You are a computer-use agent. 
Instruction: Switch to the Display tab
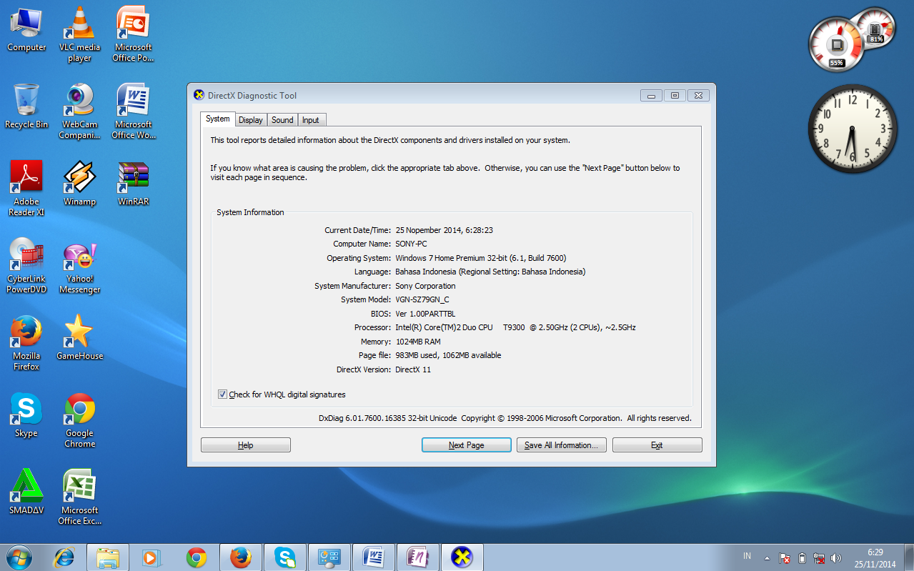[251, 120]
